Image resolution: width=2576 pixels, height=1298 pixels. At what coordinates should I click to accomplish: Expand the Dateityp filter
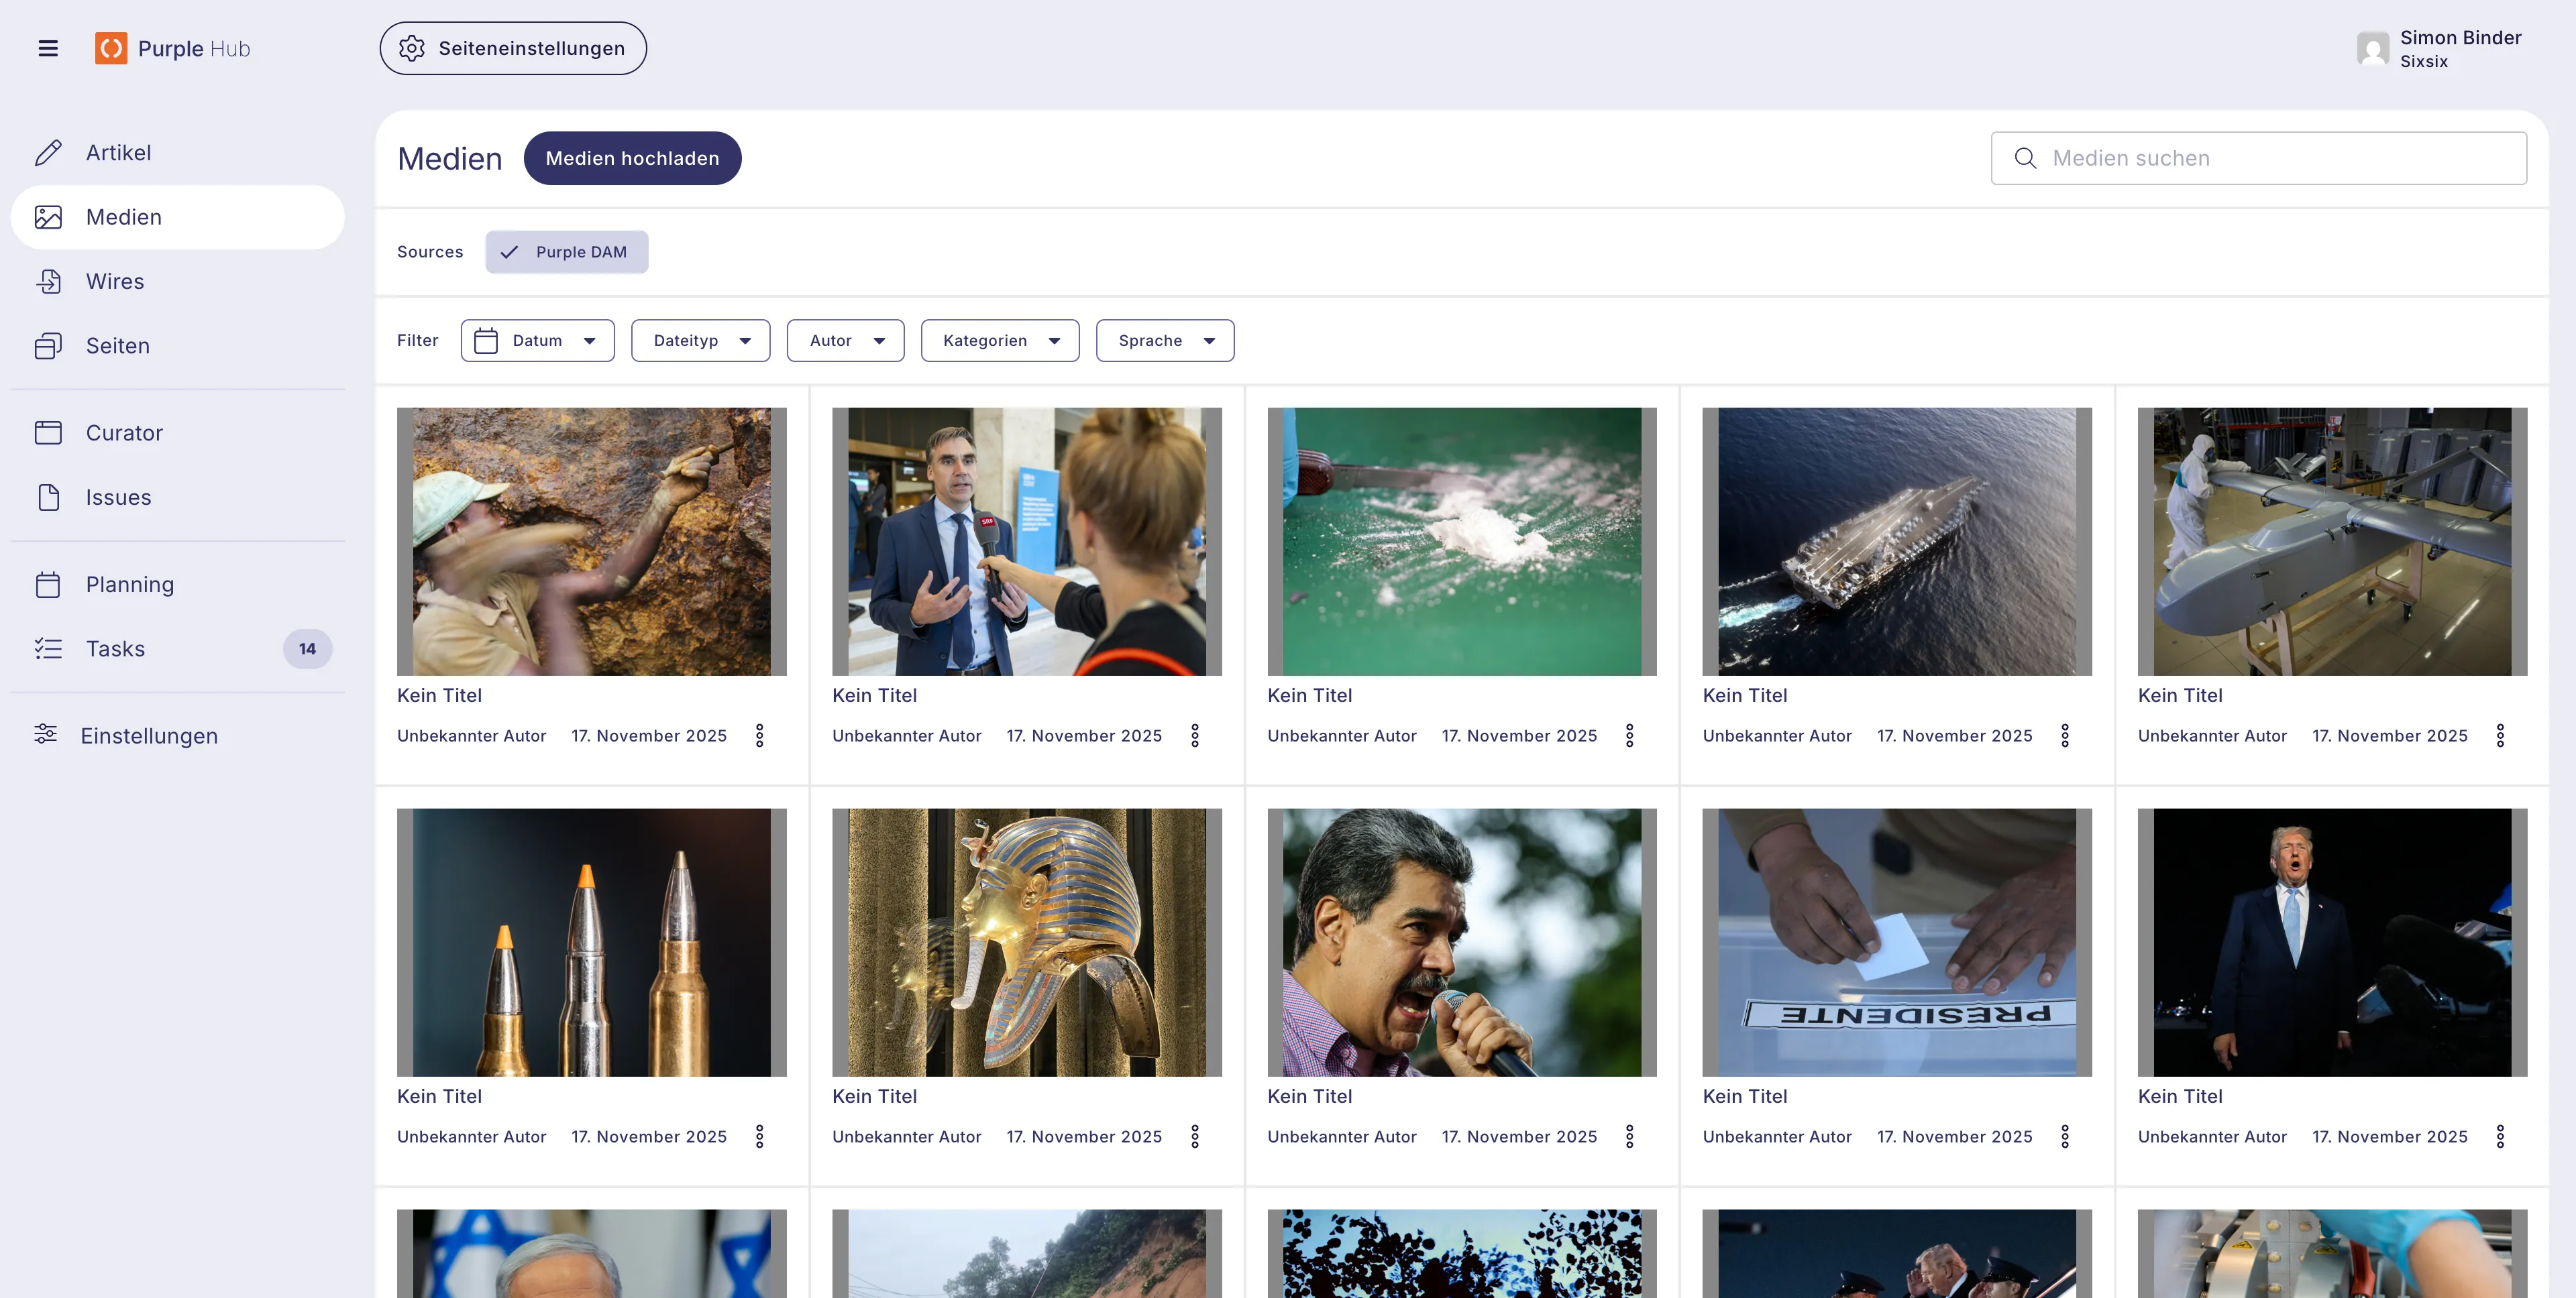click(x=701, y=341)
